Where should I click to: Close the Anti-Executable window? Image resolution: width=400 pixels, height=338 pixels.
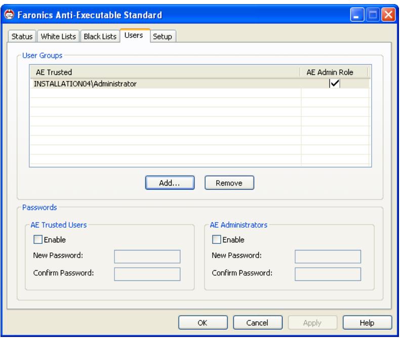(x=388, y=15)
